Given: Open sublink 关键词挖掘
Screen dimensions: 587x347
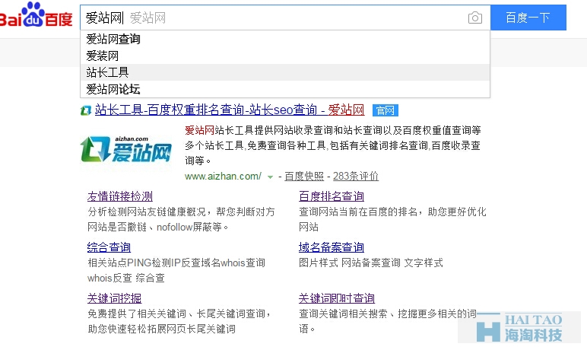Looking at the screenshot, I should pos(114,298).
